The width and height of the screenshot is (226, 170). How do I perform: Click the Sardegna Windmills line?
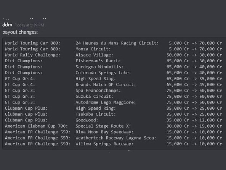(113, 67)
